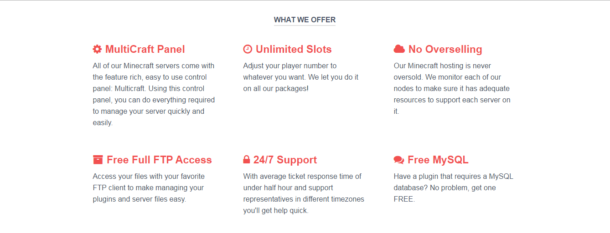Select the Free MySQL heading
The image size is (610, 233).
438,160
